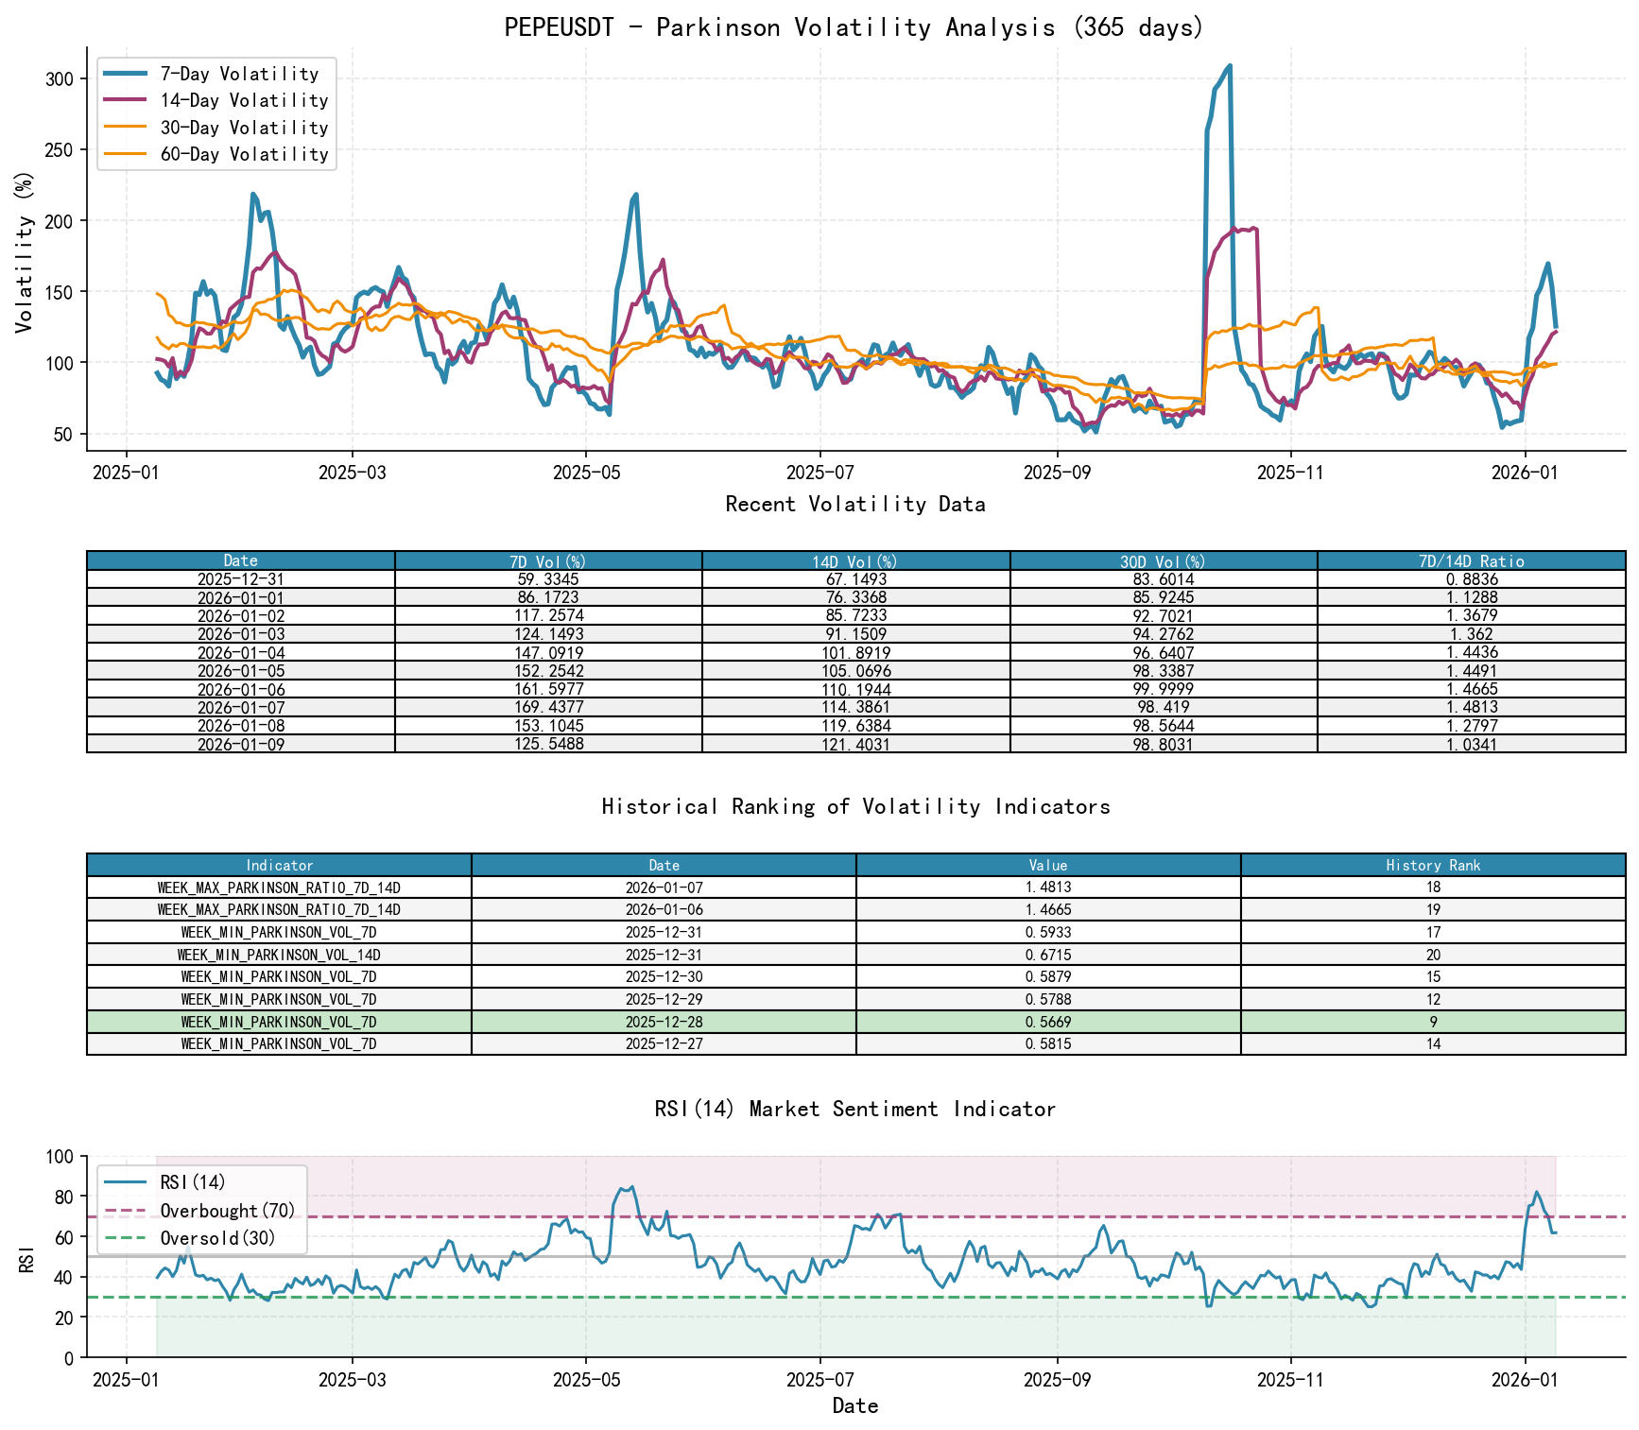Select the Oversold(30) legend entry
Viewport: 1639px width, 1430px height.
point(216,1237)
